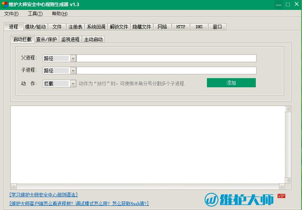This screenshot has height=210, width=302.
Task: Focus the 父进程 path input field
Action: coord(166,58)
